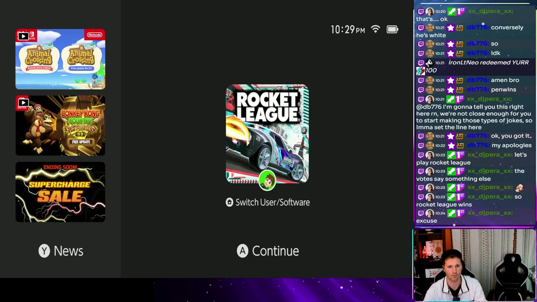Open the News label

(68, 251)
